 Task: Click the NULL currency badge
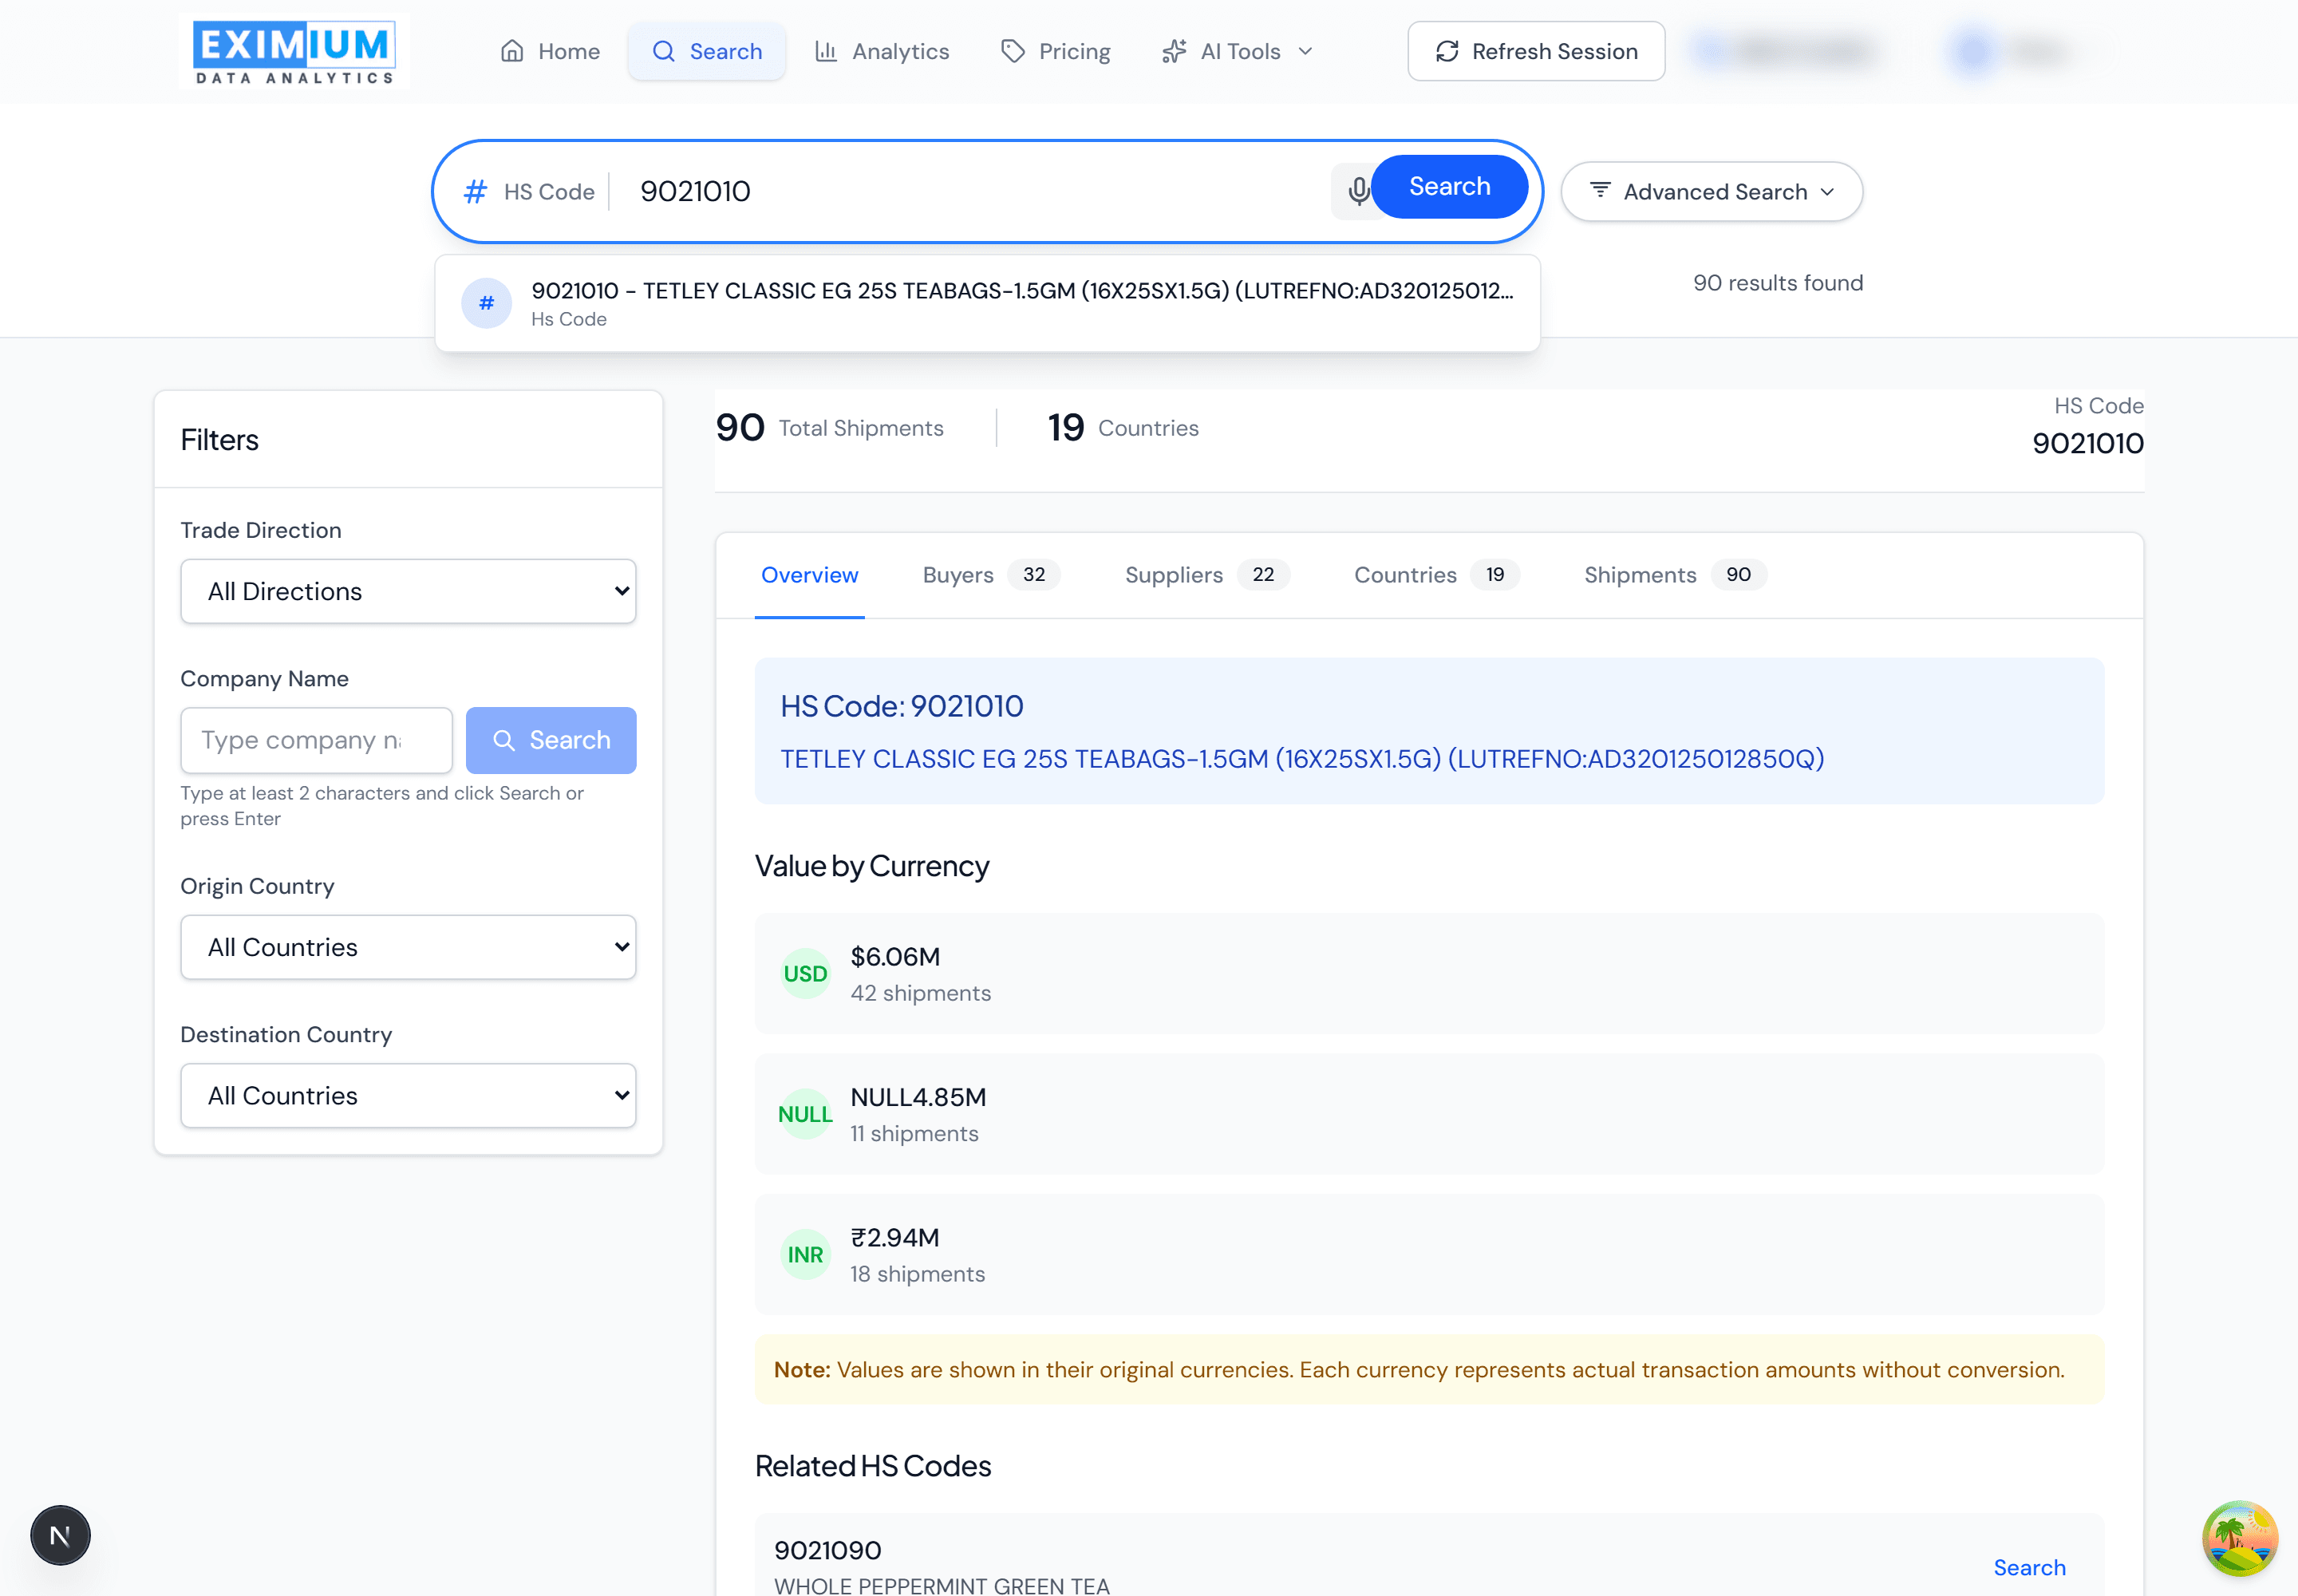pos(805,1114)
